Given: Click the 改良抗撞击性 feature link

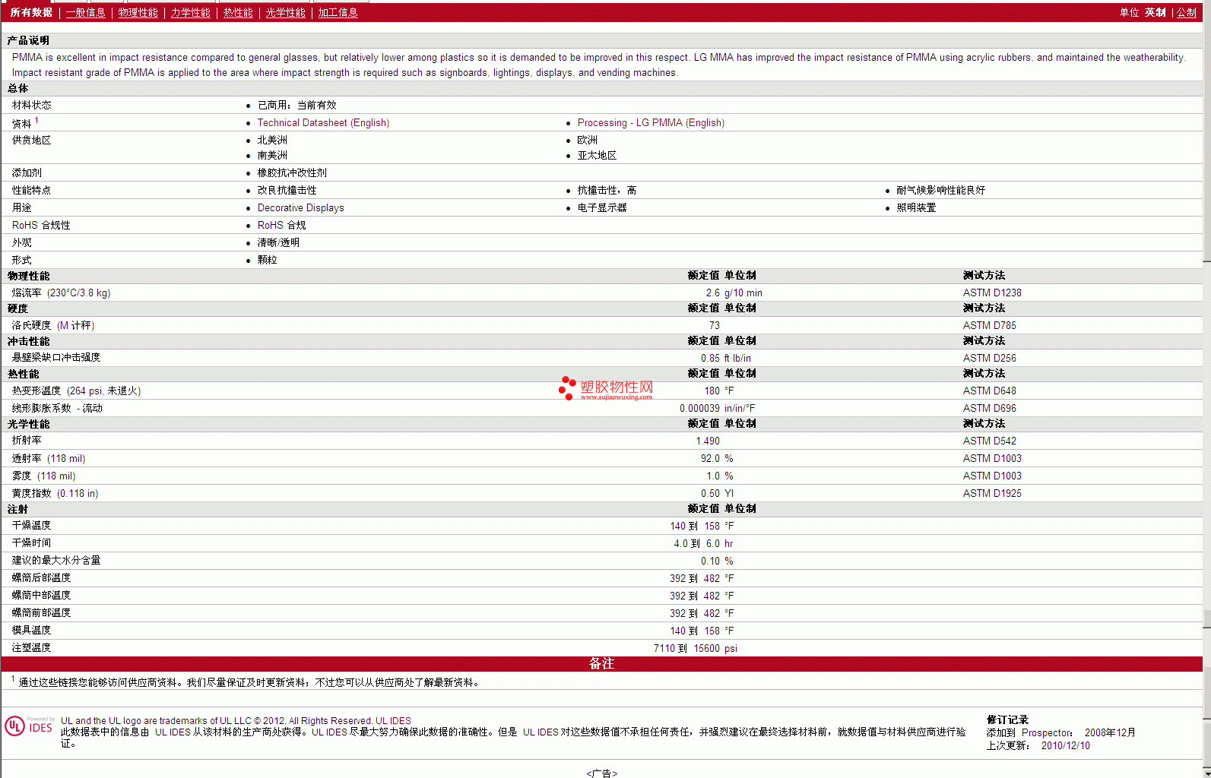Looking at the screenshot, I should tap(287, 190).
